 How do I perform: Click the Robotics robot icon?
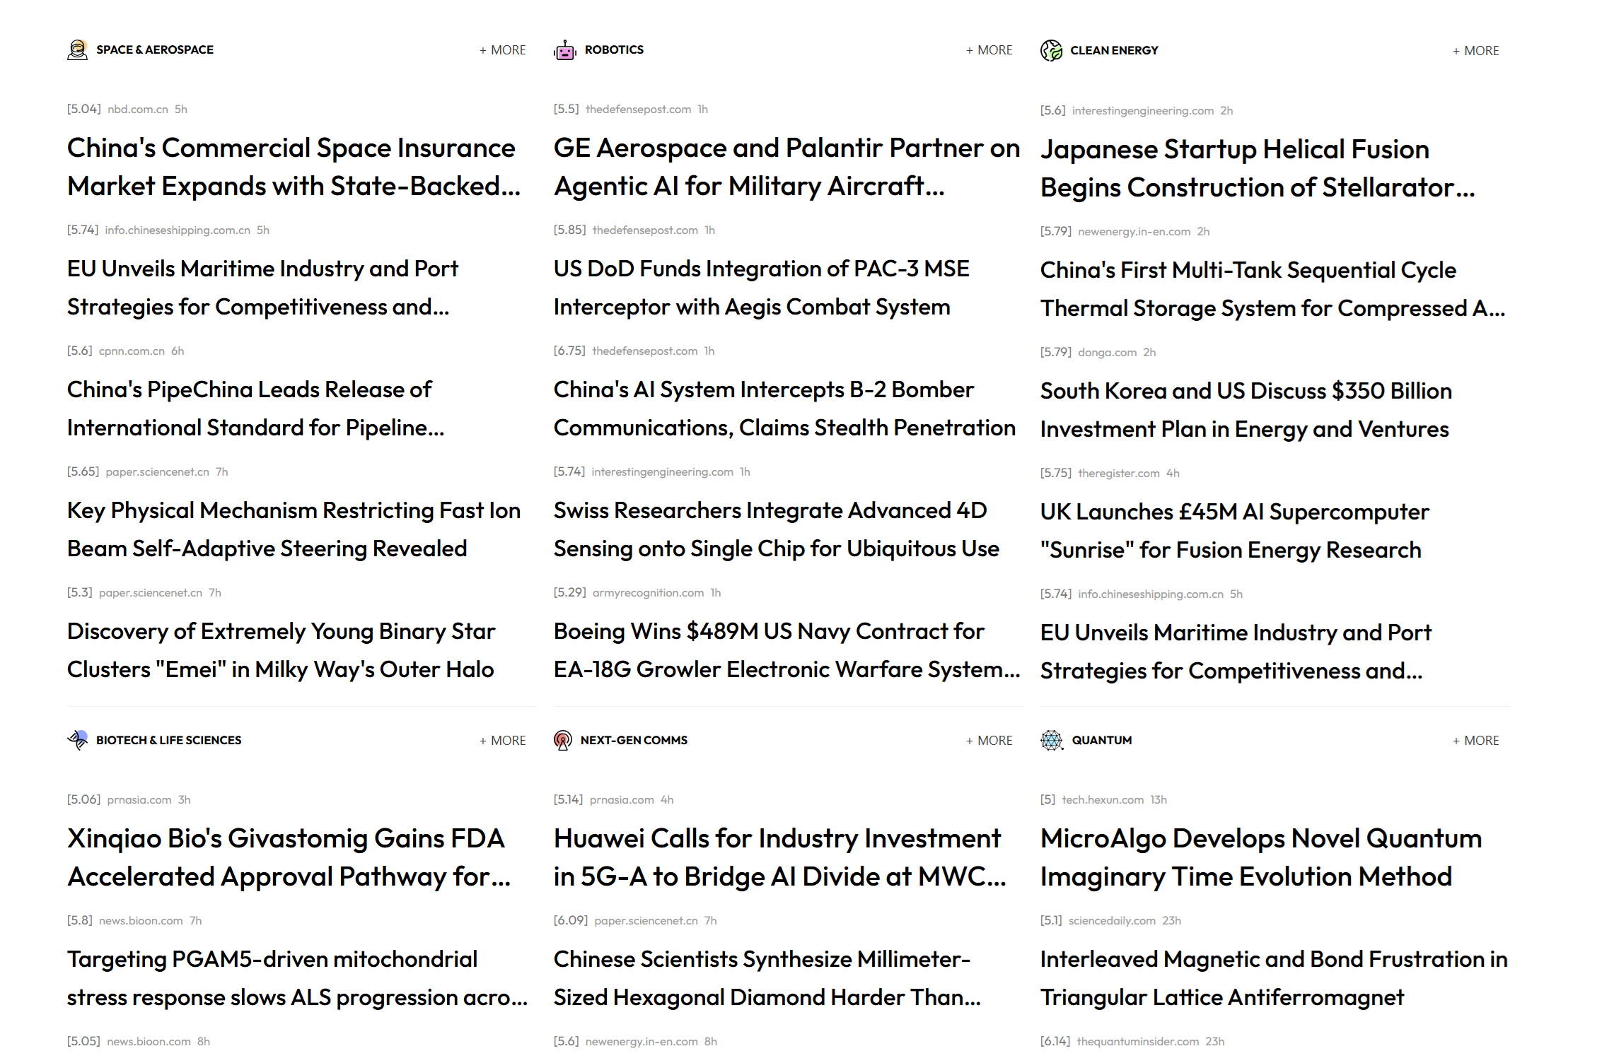(x=564, y=49)
